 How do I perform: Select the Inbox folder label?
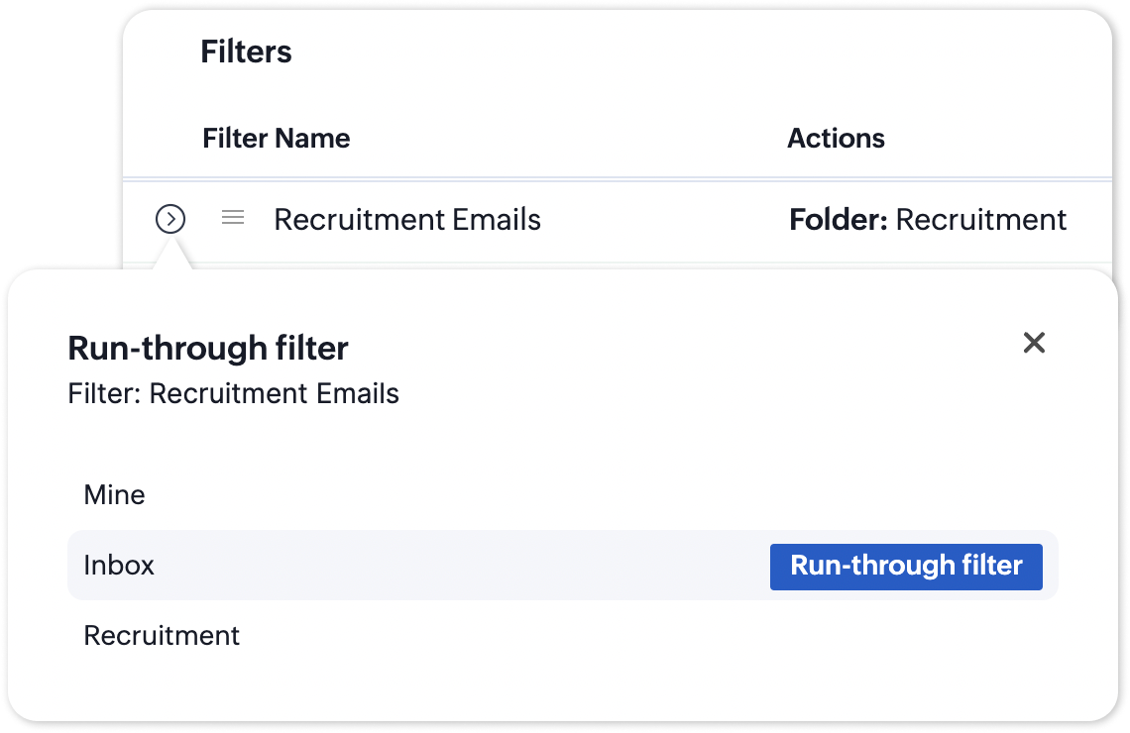(120, 566)
